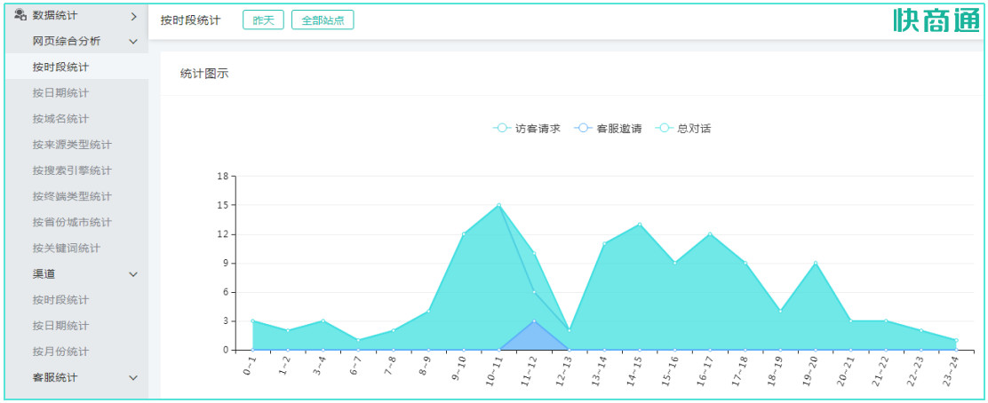The height and width of the screenshot is (403, 988).
Task: Click the chart peak point at 10~11
Action: [499, 205]
